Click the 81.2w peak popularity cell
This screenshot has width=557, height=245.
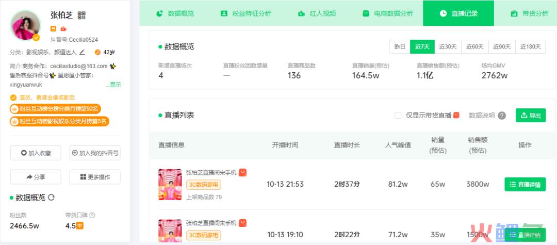point(398,184)
